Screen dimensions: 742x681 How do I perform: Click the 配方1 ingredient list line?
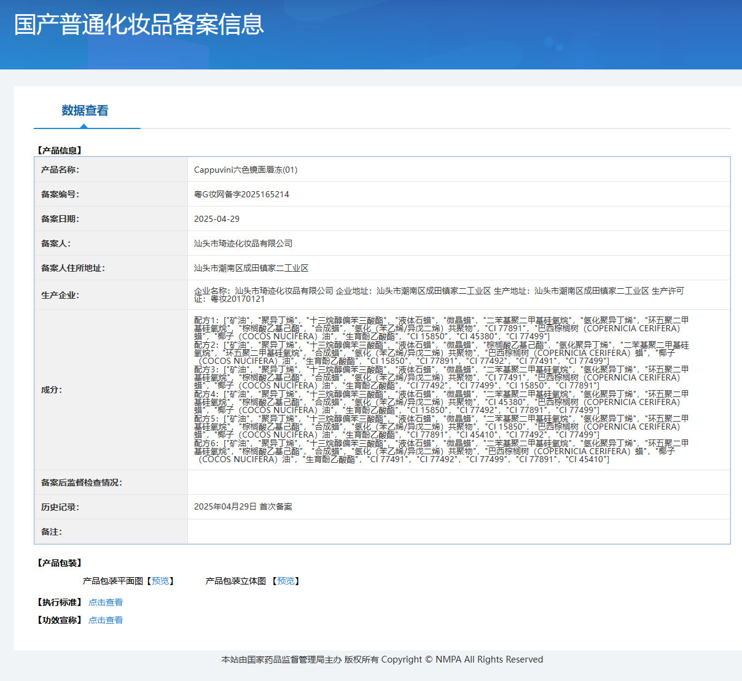coord(442,328)
